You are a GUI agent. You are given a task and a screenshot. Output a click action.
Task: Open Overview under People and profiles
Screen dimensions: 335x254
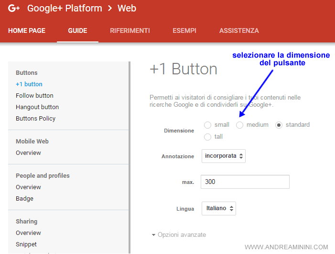[x=28, y=187]
